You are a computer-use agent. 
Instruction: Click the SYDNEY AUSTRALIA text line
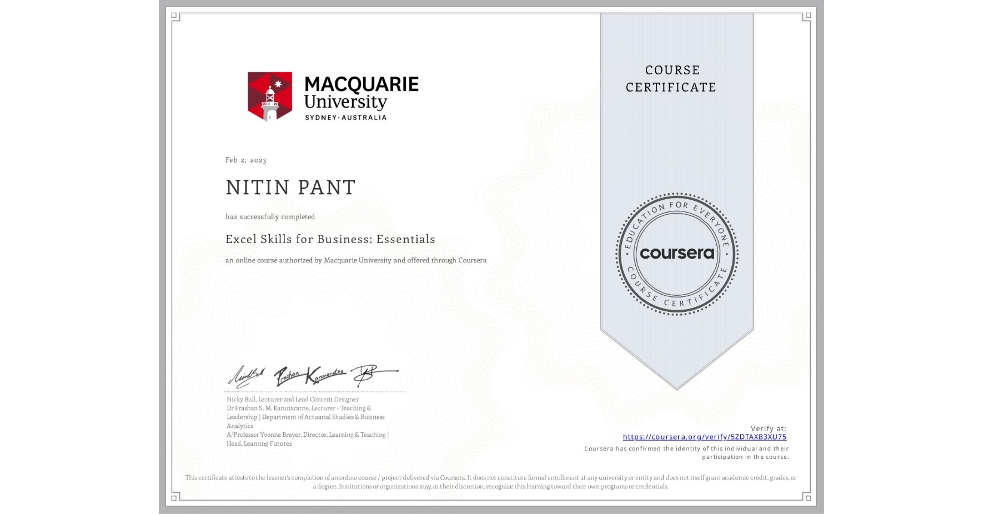(345, 117)
